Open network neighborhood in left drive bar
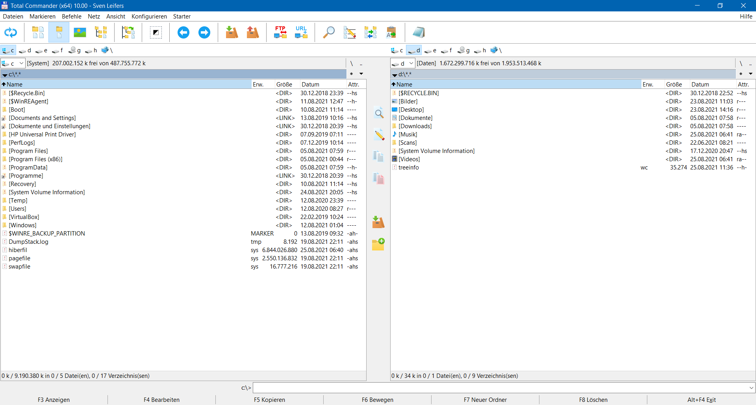The width and height of the screenshot is (756, 405). click(x=107, y=50)
